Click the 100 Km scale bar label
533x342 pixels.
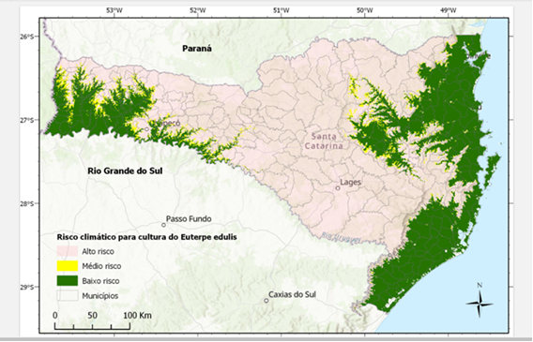pos(137,315)
